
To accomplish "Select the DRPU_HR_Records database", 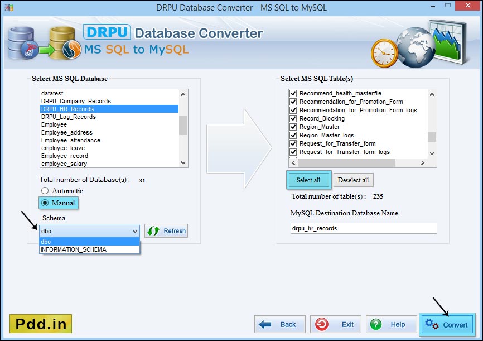I will (109, 109).
